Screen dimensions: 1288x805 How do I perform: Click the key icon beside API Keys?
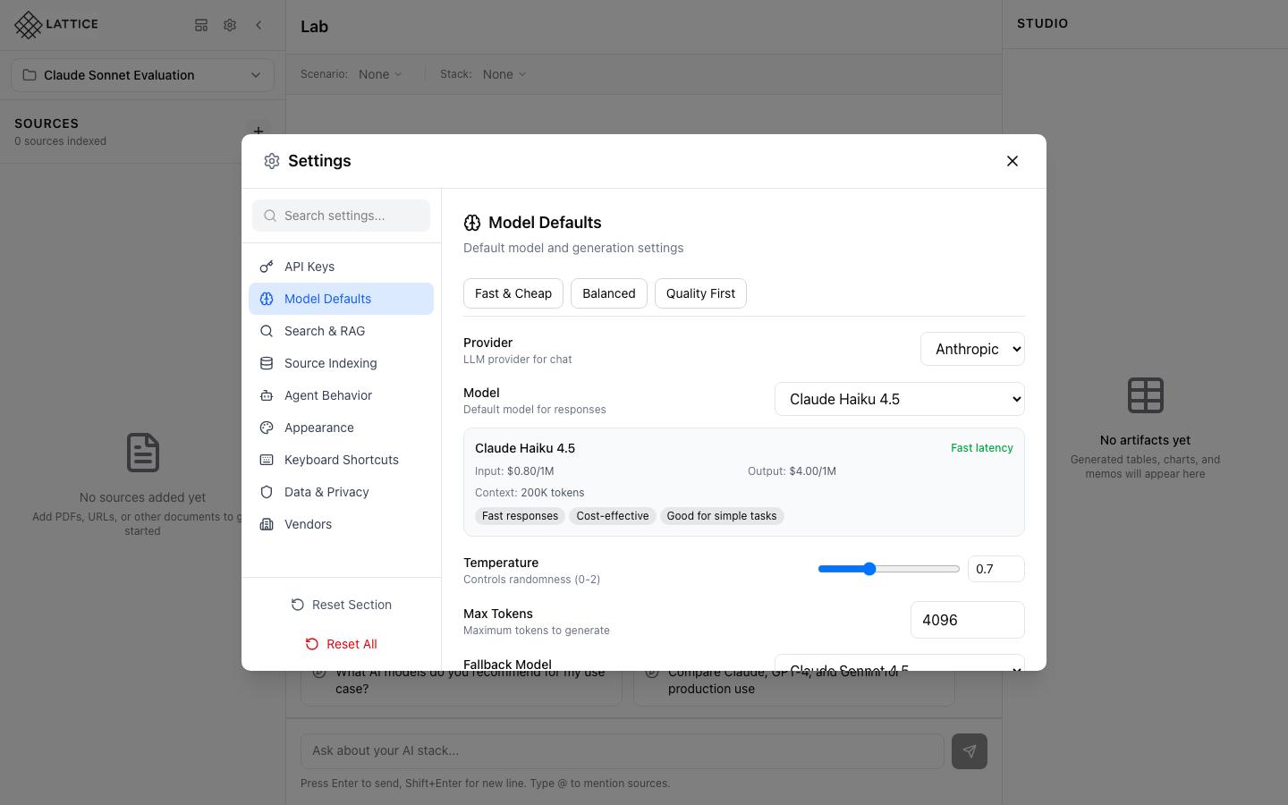[266, 266]
